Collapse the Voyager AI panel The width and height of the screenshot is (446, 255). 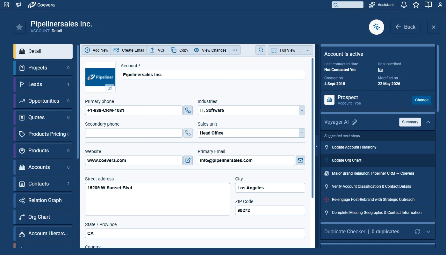coord(428,122)
